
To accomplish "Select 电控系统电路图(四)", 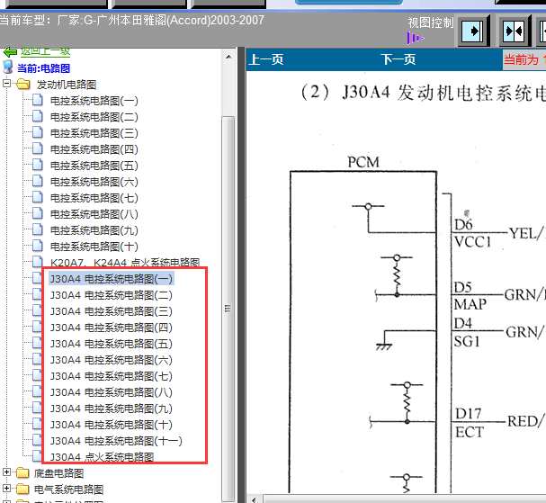I will tap(94, 149).
